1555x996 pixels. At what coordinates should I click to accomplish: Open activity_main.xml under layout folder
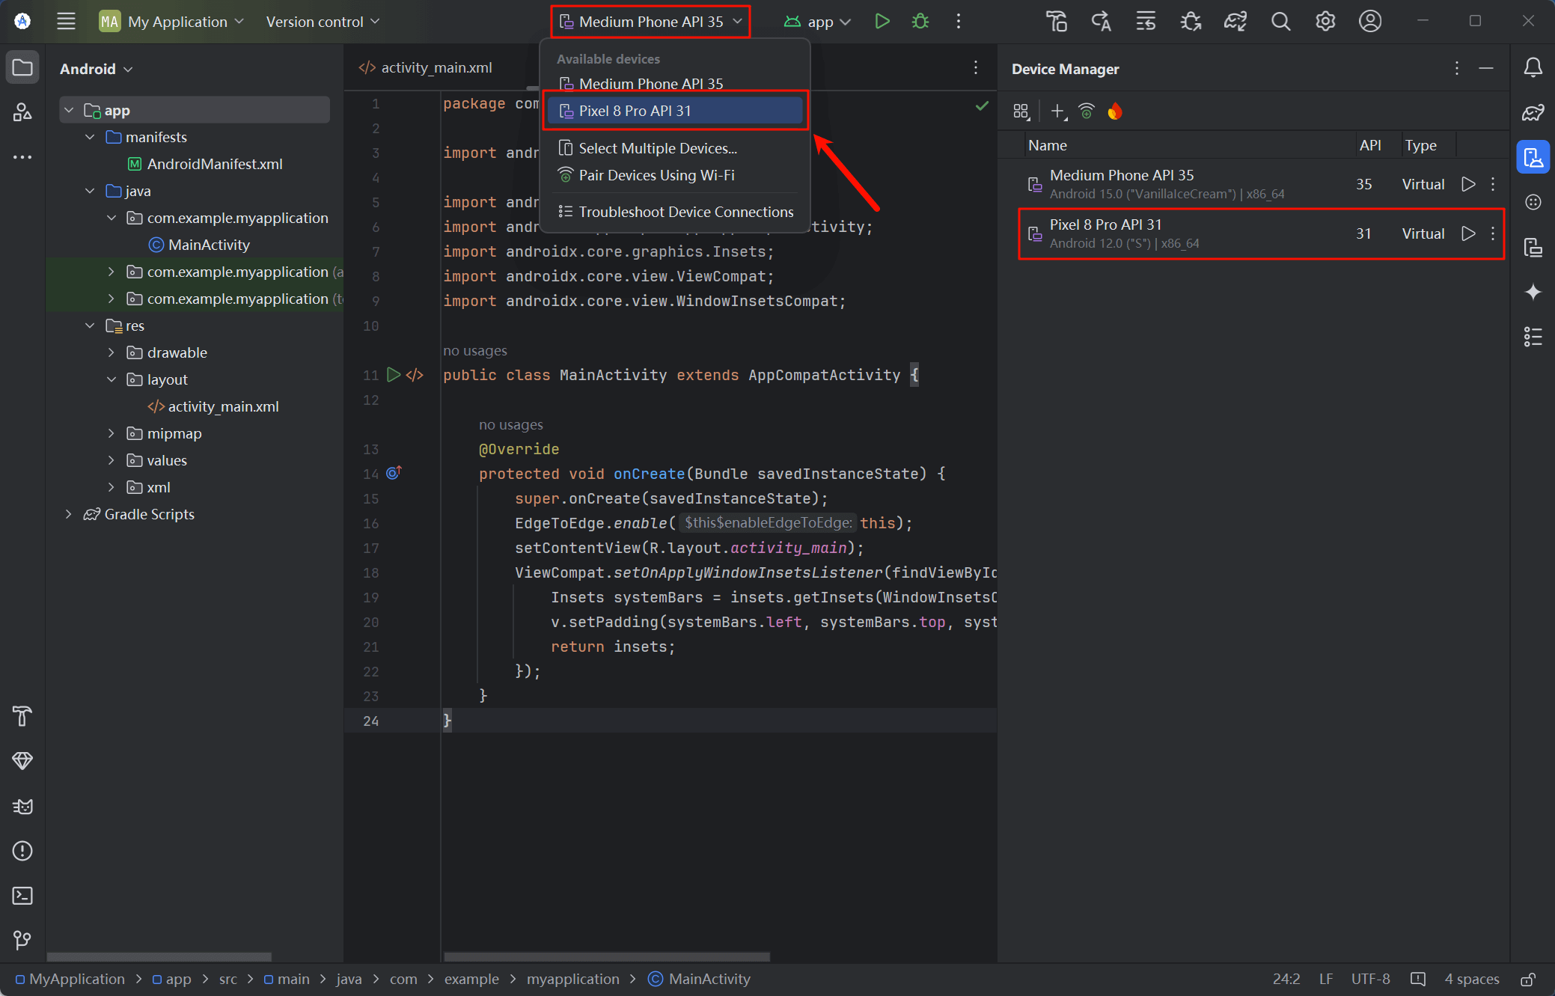[223, 406]
